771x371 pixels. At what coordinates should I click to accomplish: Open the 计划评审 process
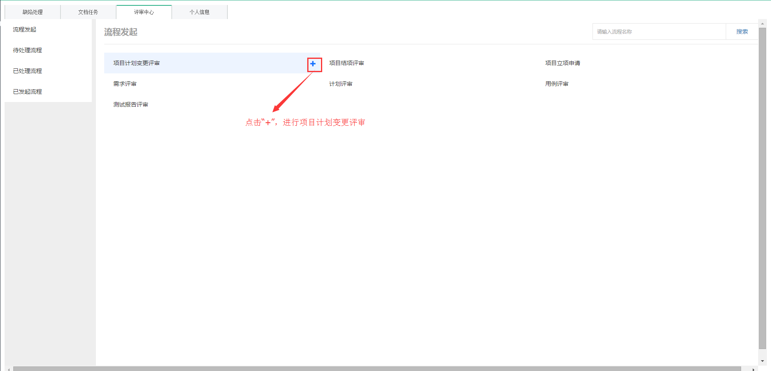[x=340, y=84]
